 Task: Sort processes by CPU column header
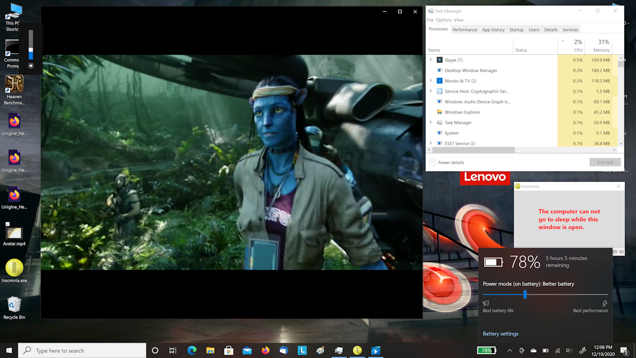coord(572,46)
